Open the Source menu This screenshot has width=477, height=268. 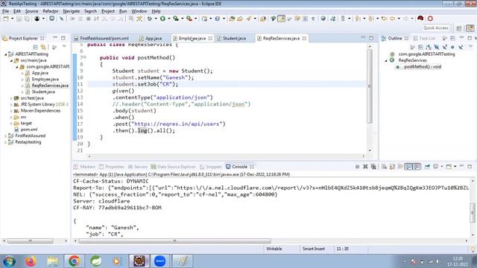tap(31, 11)
